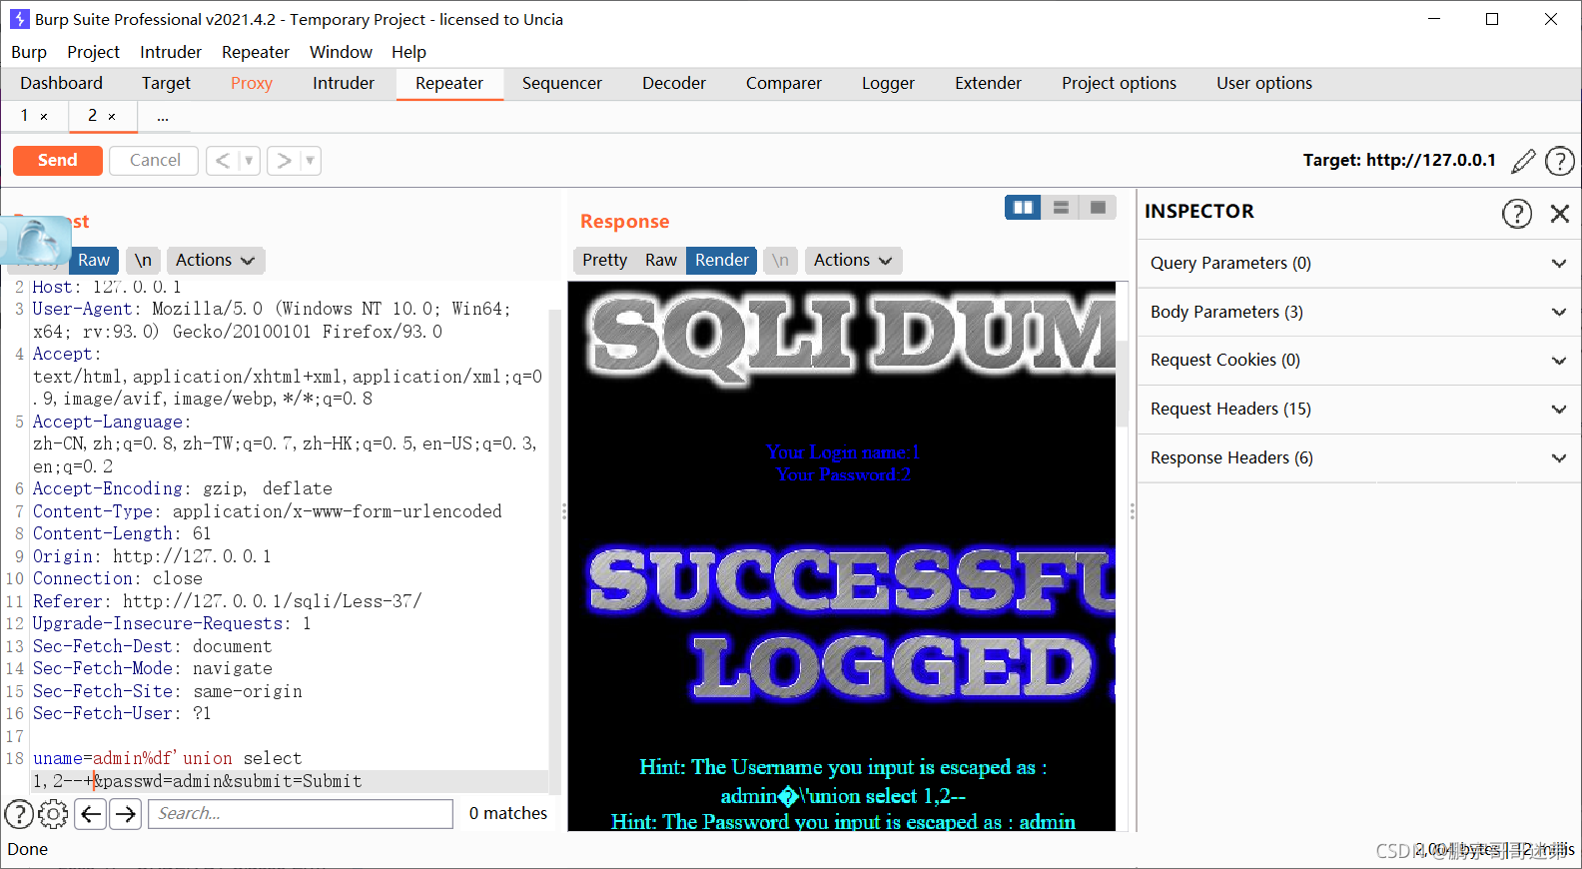1582x869 pixels.
Task: Open the Help menu
Action: pos(408,52)
